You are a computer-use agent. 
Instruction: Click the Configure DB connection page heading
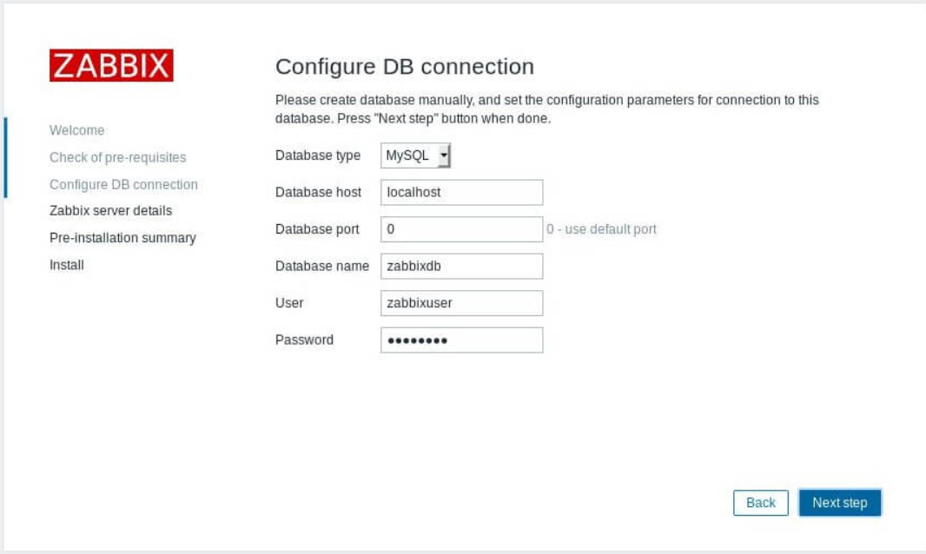(x=405, y=66)
